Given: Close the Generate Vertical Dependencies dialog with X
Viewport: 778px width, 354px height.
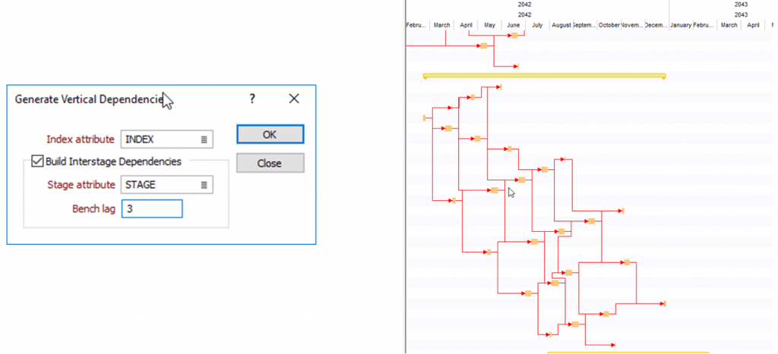Looking at the screenshot, I should point(294,99).
